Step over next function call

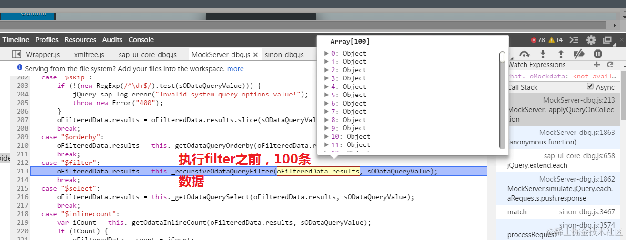pos(525,54)
